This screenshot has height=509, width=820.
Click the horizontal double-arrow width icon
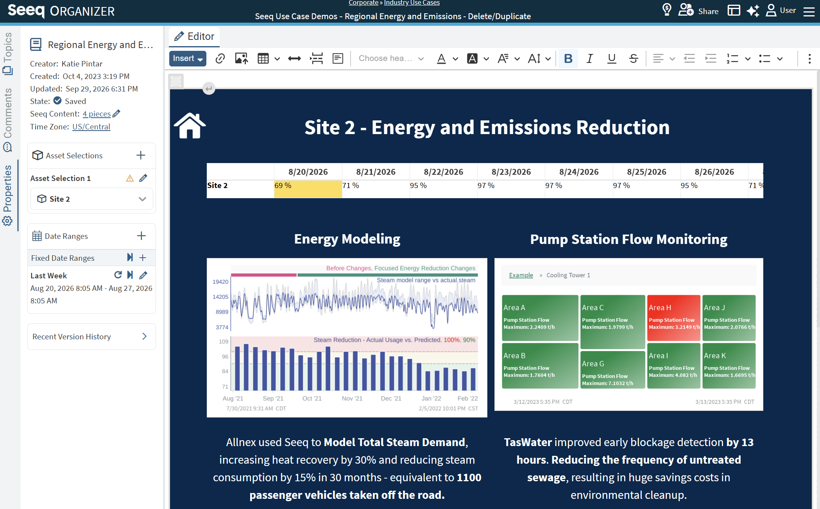click(294, 59)
